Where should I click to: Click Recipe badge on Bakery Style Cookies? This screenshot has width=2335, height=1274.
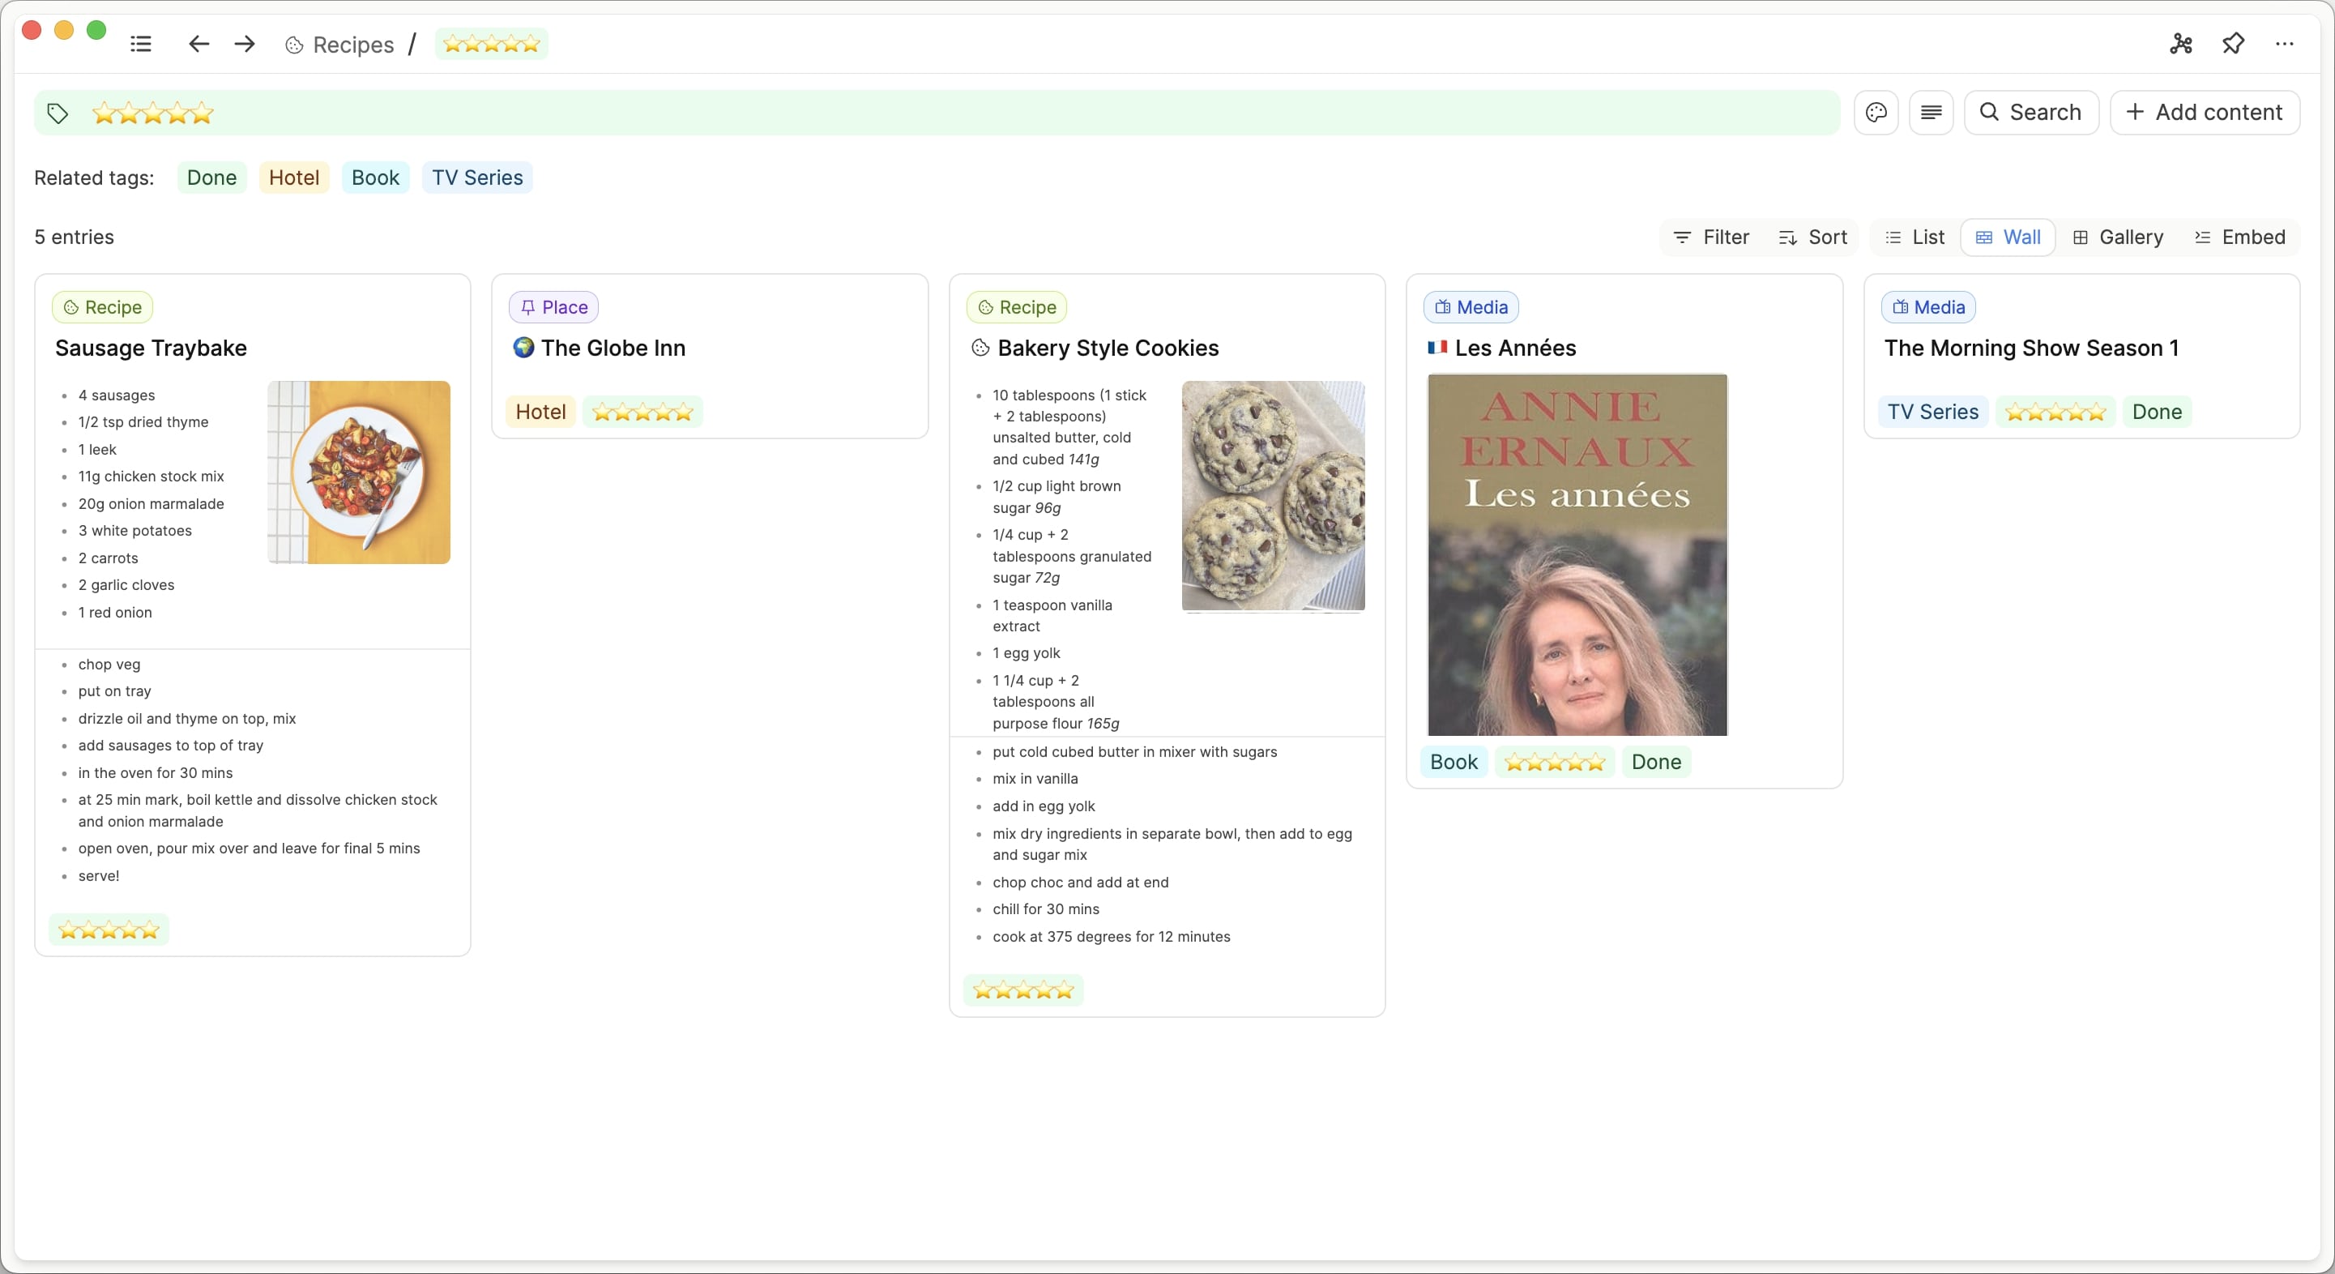(1017, 307)
